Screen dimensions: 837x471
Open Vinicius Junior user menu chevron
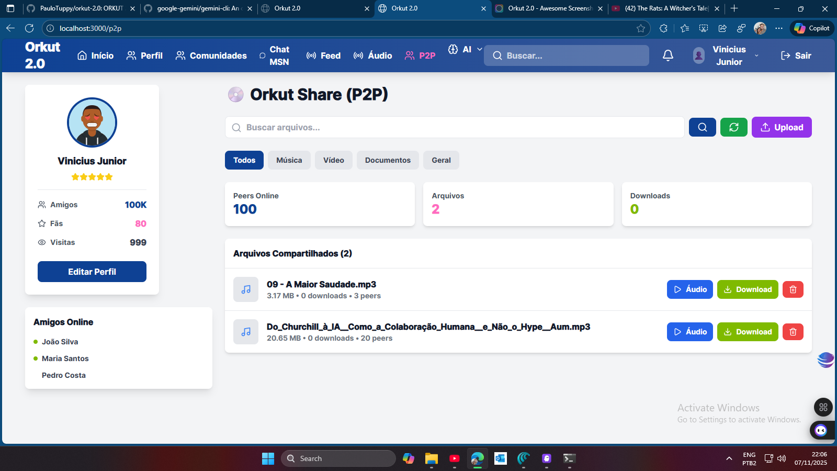(756, 55)
